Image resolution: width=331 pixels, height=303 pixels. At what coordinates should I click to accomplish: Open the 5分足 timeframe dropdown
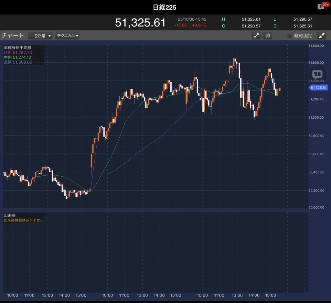(40, 36)
